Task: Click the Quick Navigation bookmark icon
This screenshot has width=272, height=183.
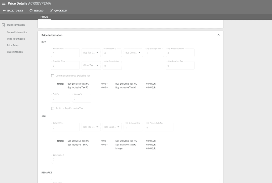Action: [x=3, y=25]
